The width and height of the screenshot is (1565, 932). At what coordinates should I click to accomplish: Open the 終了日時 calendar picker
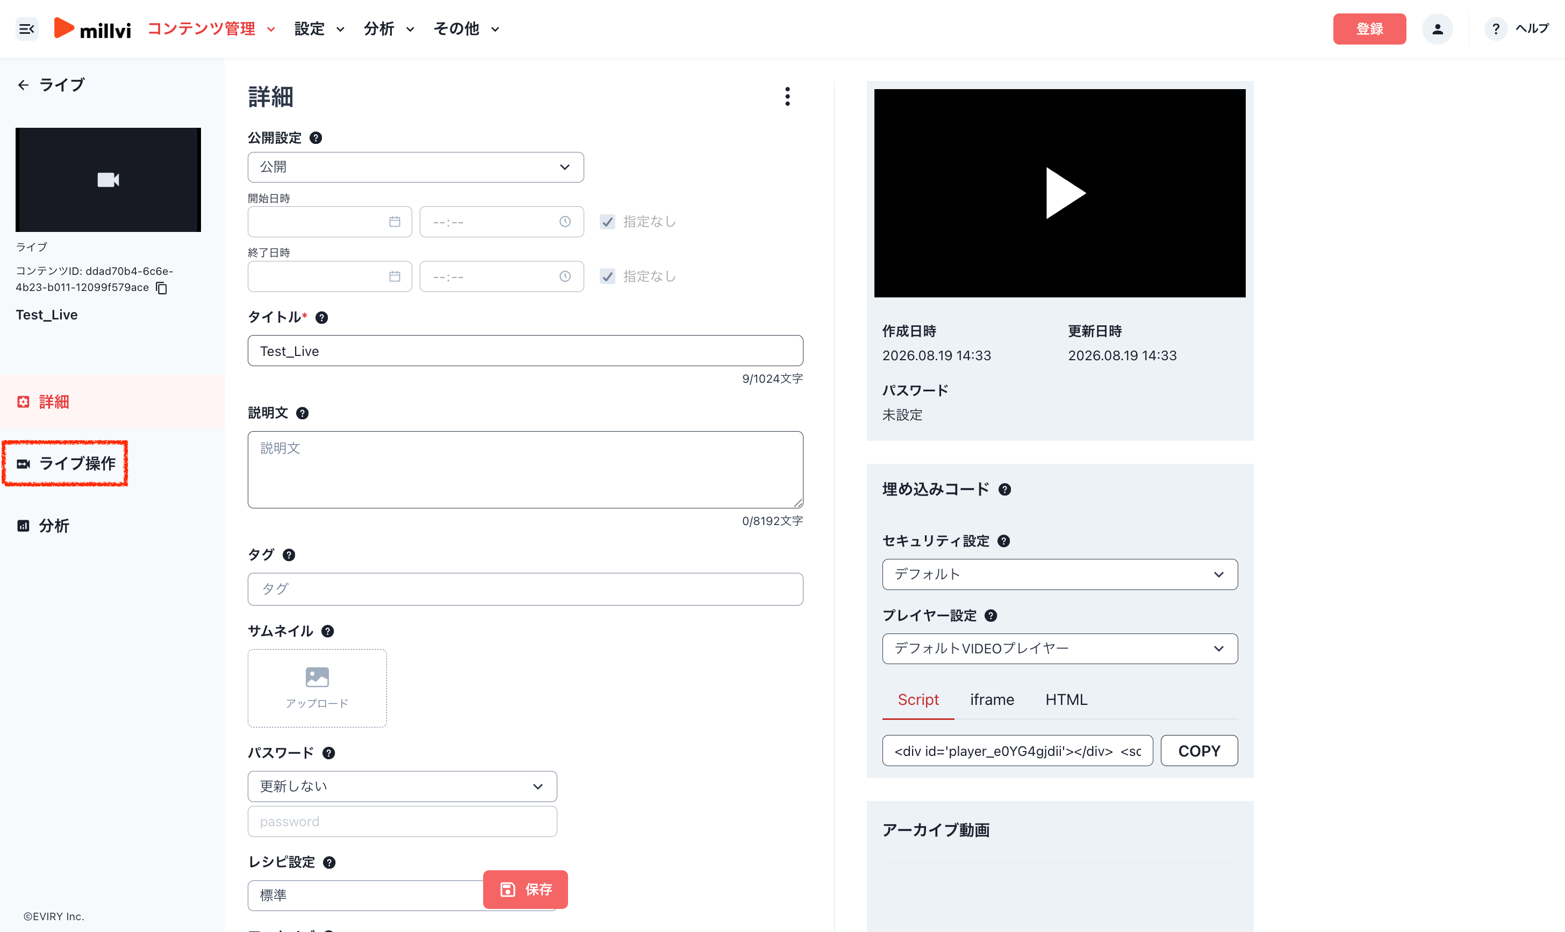pos(394,276)
